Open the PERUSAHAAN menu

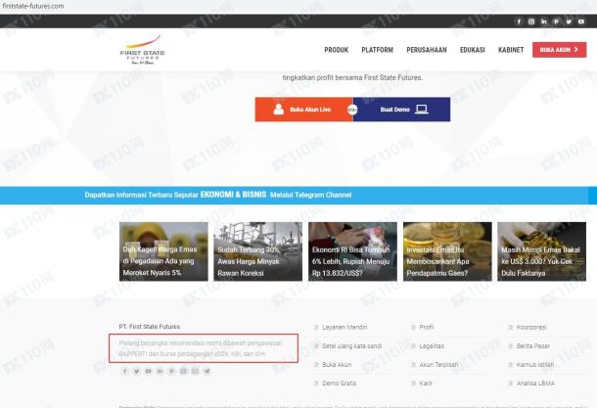[427, 50]
